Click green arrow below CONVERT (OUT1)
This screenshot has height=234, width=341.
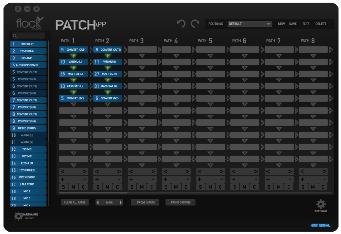coord(74,56)
